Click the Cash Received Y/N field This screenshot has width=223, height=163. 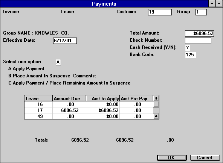[x=188, y=48]
